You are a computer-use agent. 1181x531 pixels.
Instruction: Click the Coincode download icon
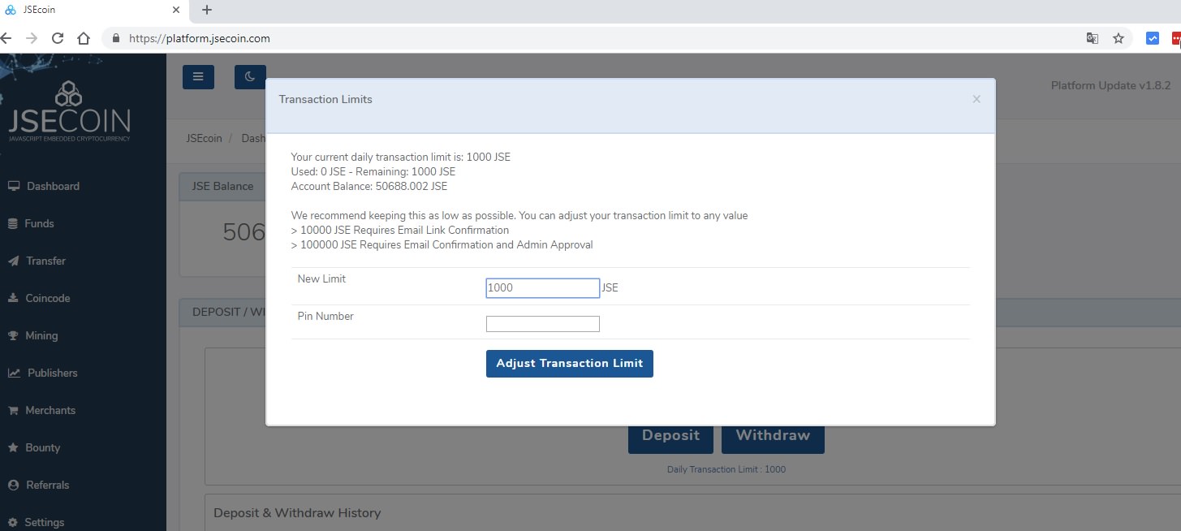(13, 298)
